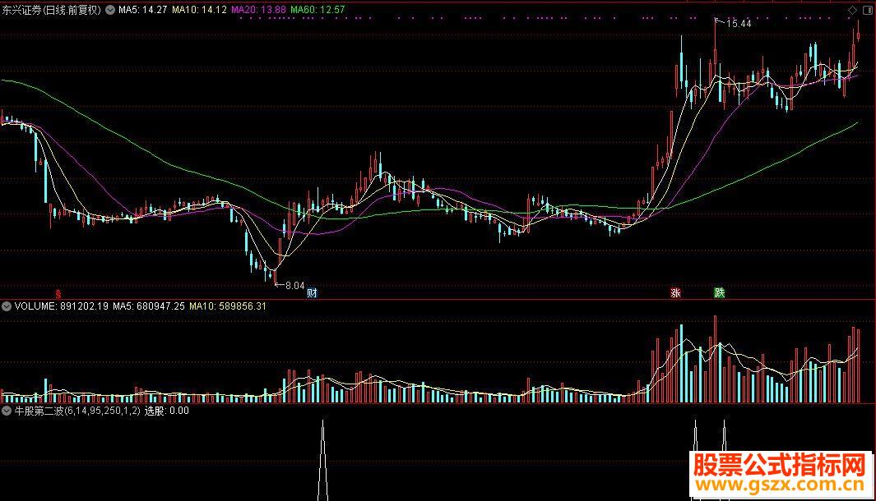
Task: Expand the VOLUME indicator dropdown arrow
Action: point(7,306)
